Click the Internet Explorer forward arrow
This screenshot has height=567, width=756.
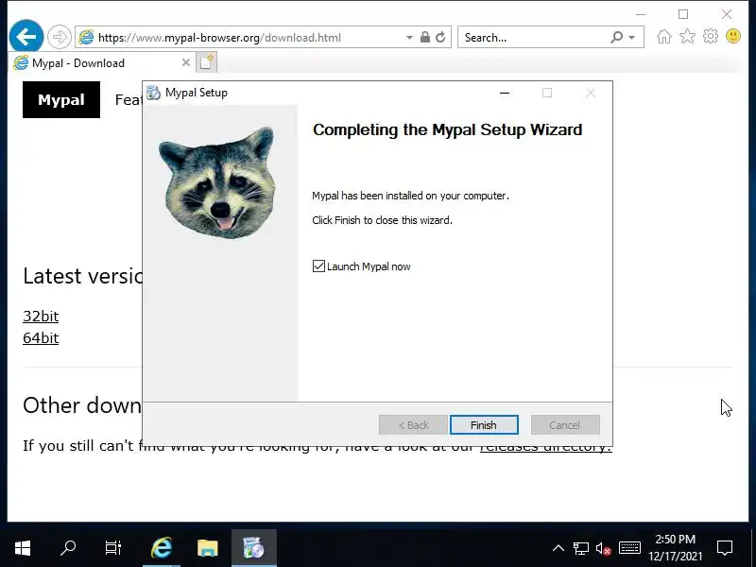60,37
